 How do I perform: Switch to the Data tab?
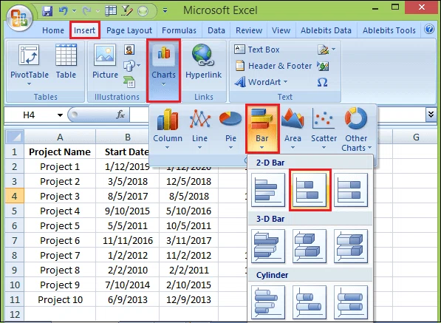pyautogui.click(x=216, y=30)
